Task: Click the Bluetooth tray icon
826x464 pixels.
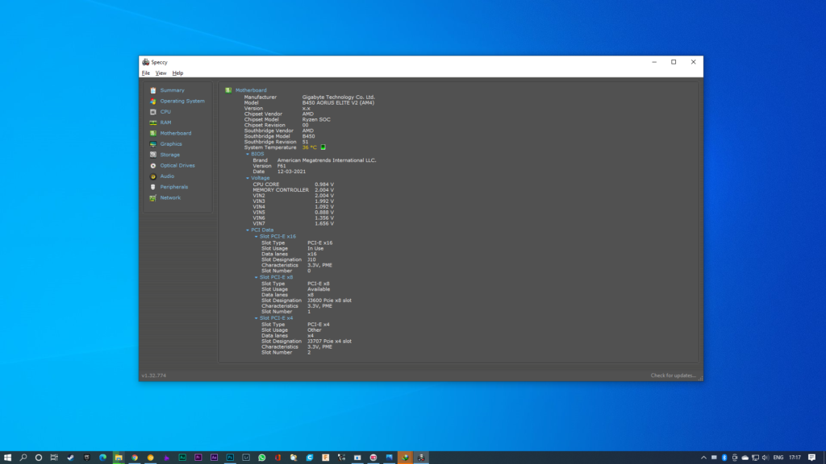Action: 724,458
